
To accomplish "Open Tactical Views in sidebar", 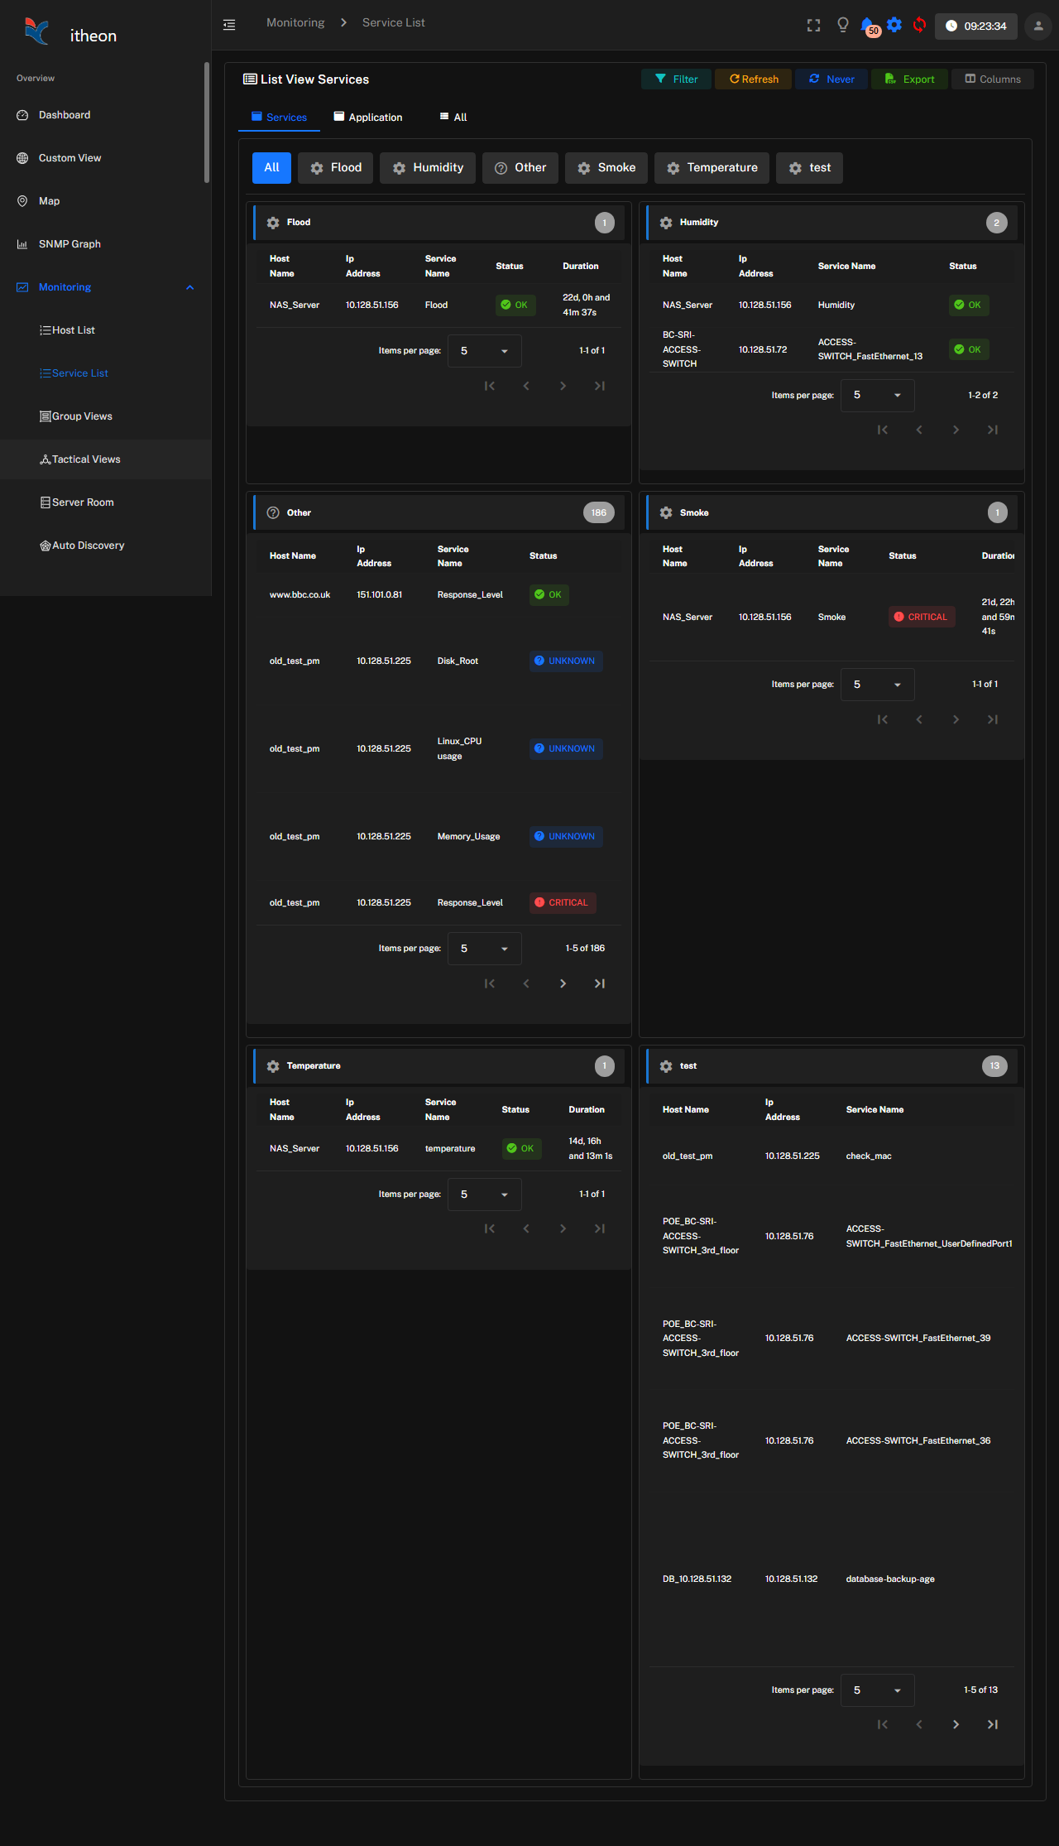I will [105, 459].
